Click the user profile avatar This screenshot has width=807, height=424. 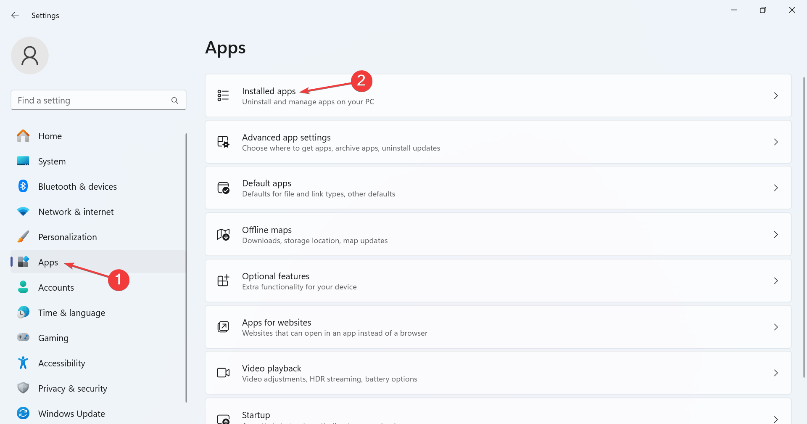click(30, 56)
